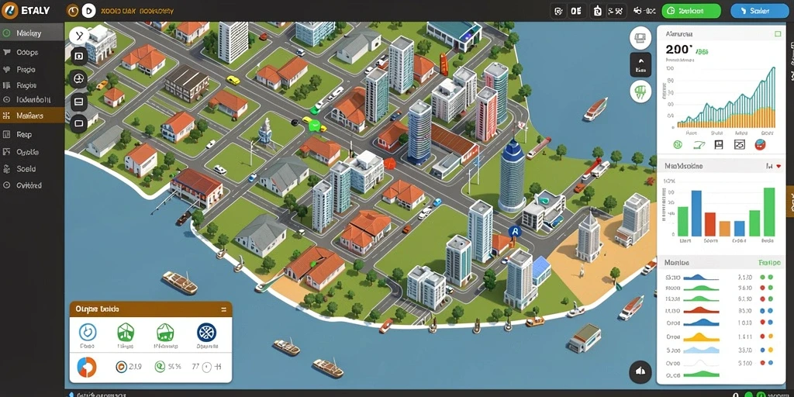Click the ETALY logo icon
Viewport: 794px width, 397px height.
click(x=11, y=9)
